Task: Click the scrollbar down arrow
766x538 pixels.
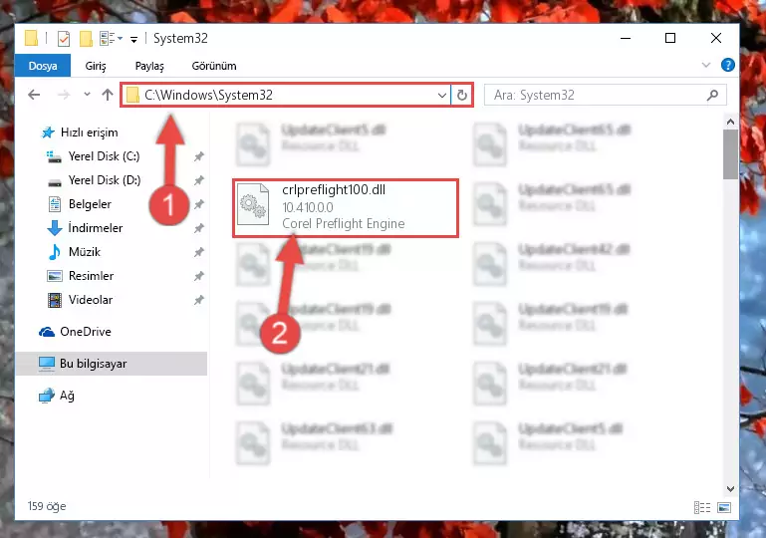Action: 730,488
